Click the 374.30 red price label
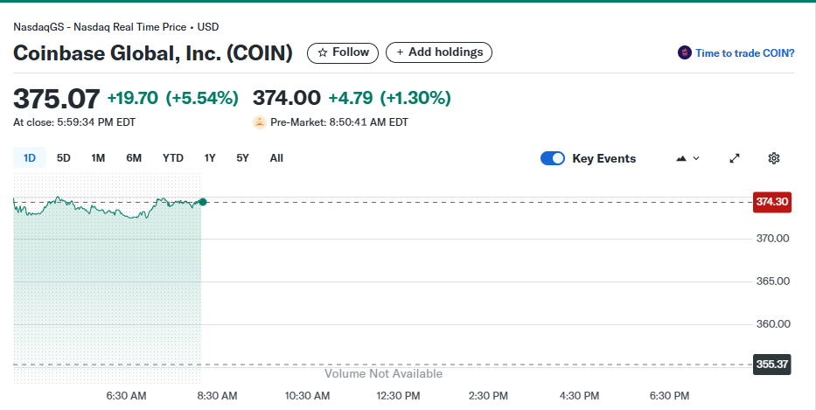The width and height of the screenshot is (816, 410). tap(772, 202)
